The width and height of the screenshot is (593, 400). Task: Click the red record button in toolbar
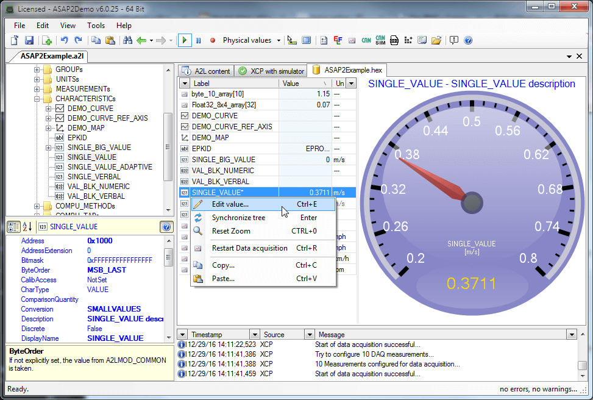pos(213,40)
